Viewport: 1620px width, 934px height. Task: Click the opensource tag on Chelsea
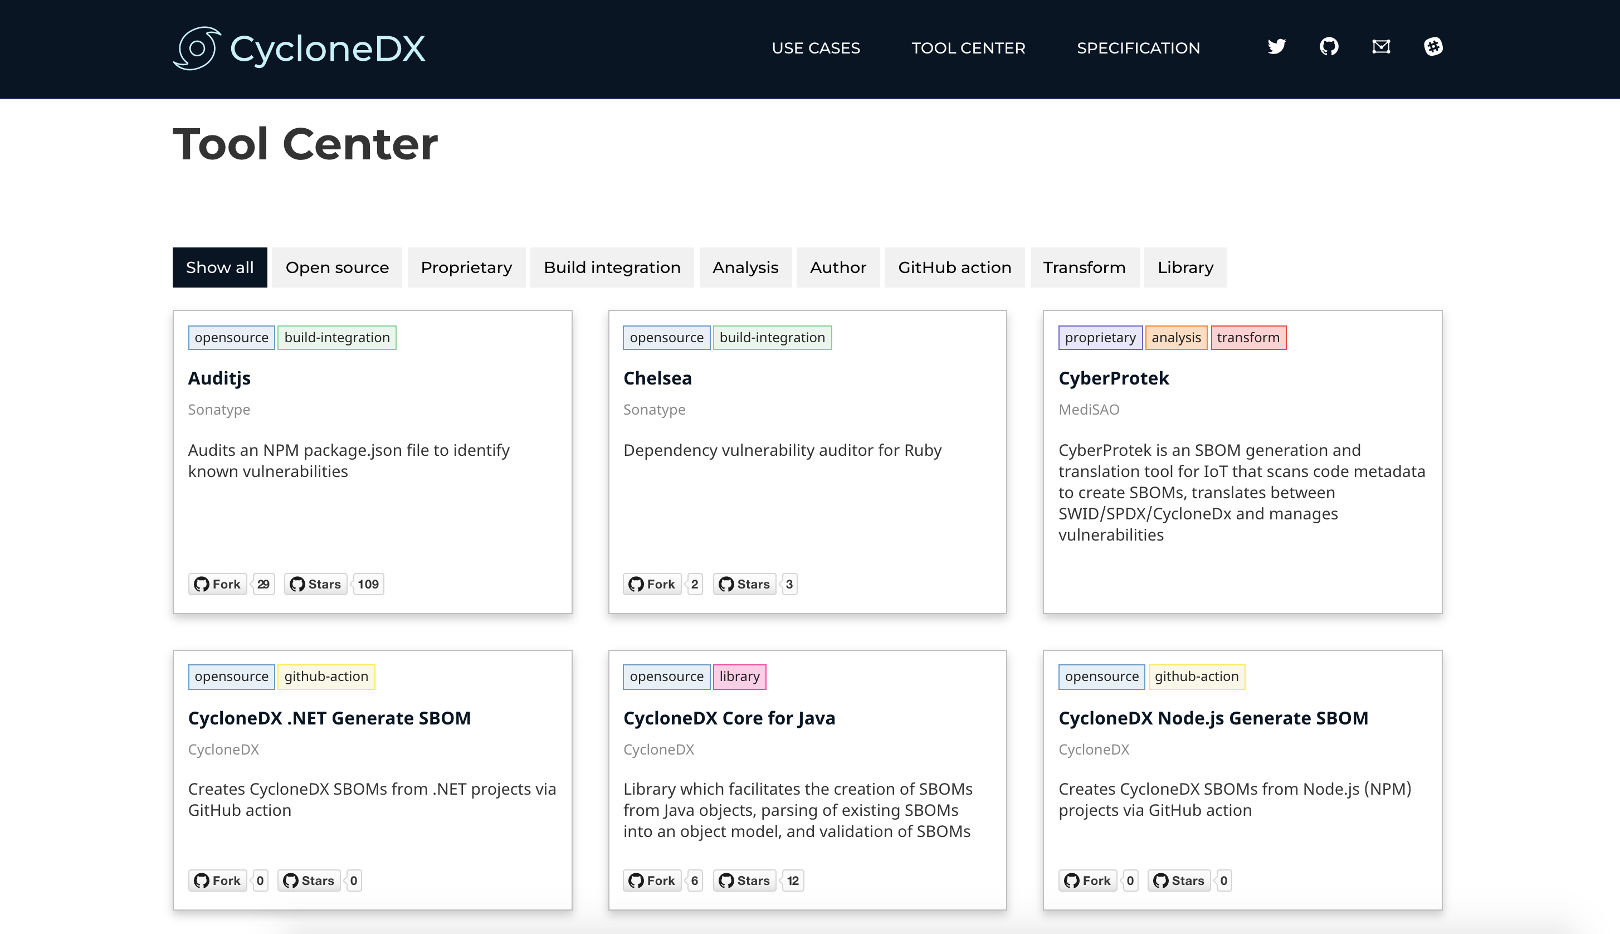tap(666, 337)
